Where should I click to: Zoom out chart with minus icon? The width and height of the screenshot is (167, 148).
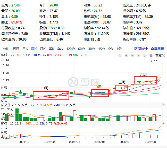click(x=132, y=56)
